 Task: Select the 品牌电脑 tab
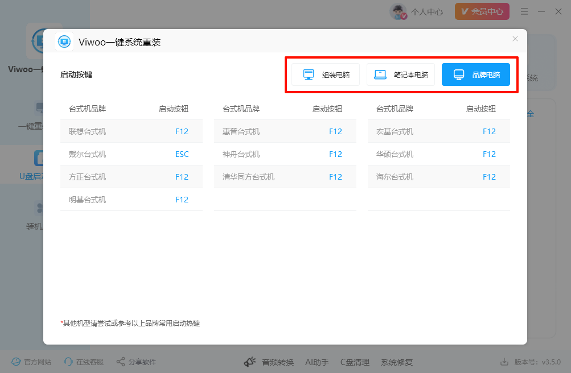475,74
